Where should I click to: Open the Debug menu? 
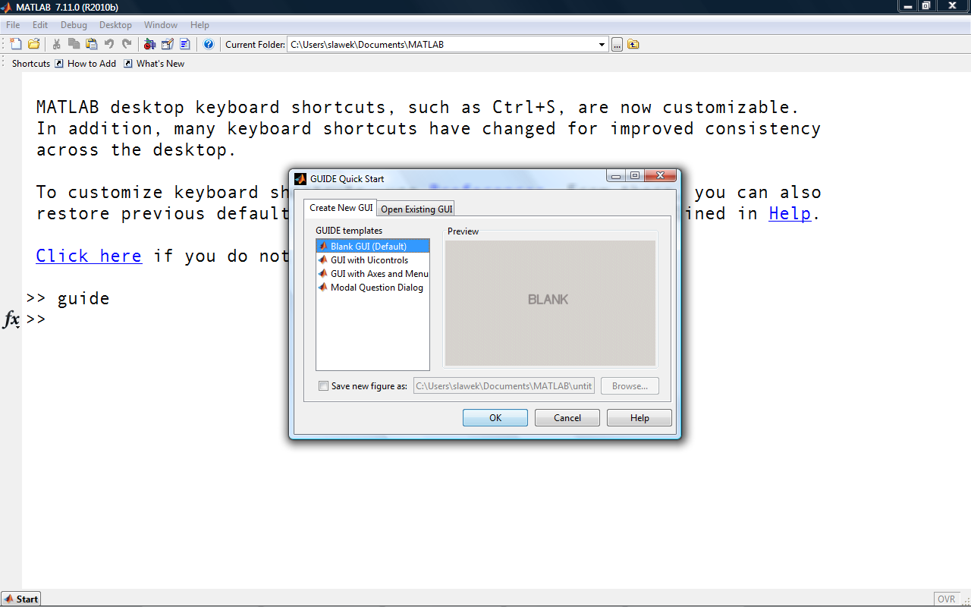(74, 25)
